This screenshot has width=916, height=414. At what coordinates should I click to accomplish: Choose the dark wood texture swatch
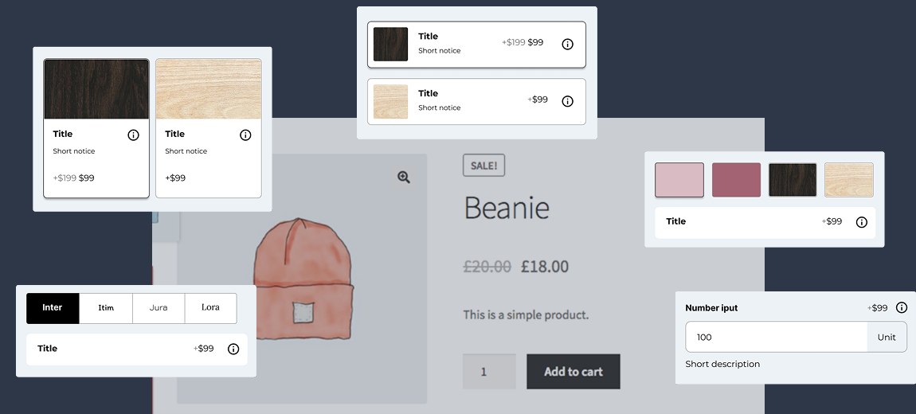click(x=793, y=180)
